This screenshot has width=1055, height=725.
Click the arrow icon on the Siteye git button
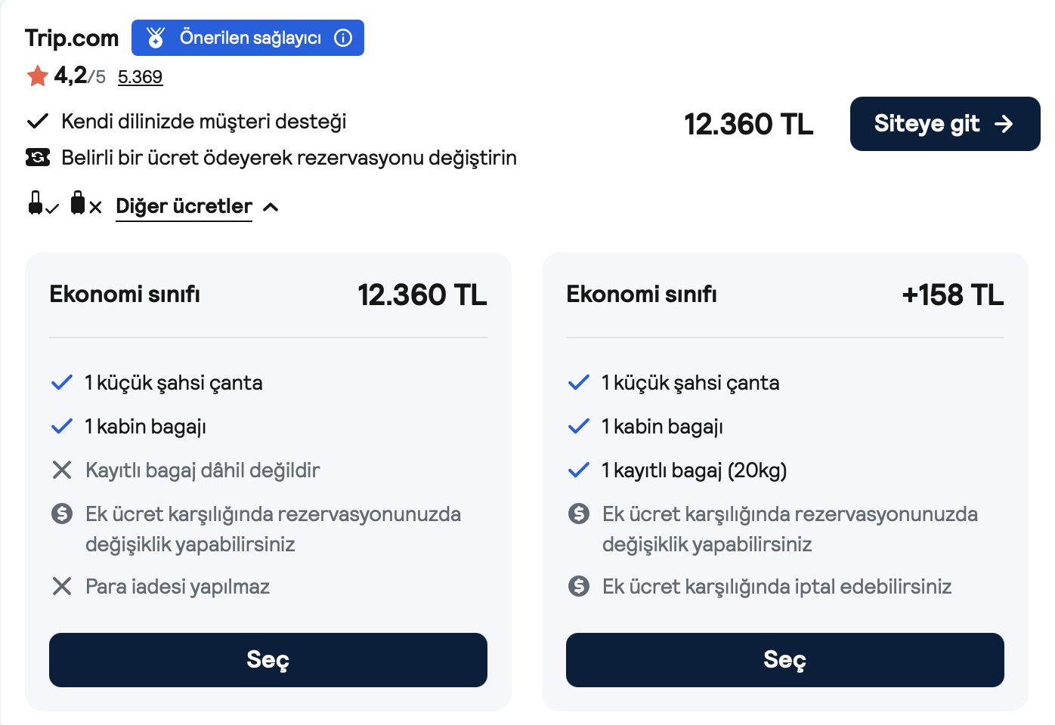point(1004,124)
